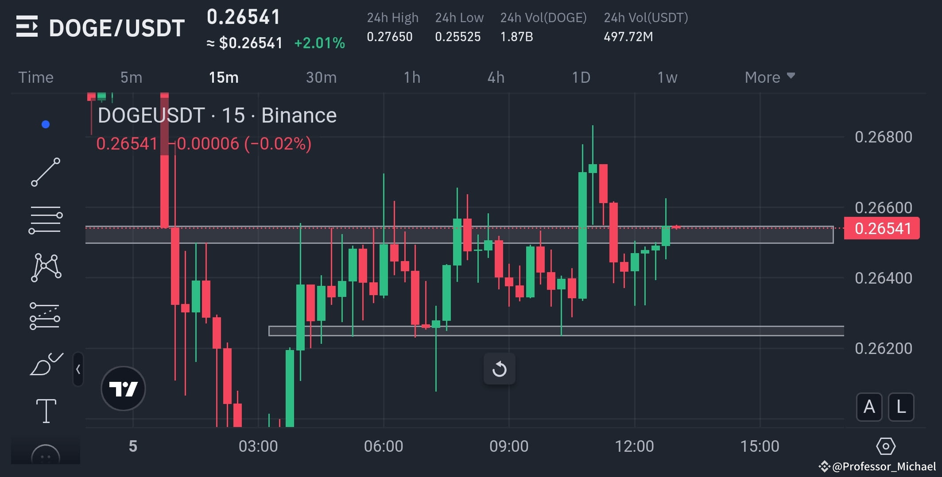
Task: Open the horizontal lines drawing tool
Action: (x=46, y=220)
